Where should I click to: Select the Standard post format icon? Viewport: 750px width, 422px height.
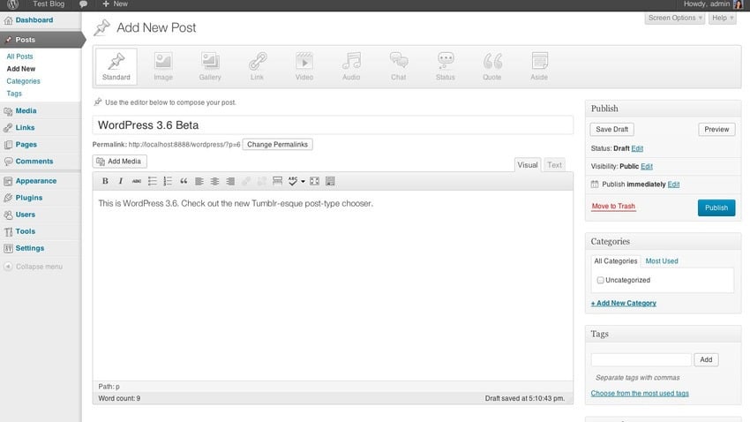[116, 66]
